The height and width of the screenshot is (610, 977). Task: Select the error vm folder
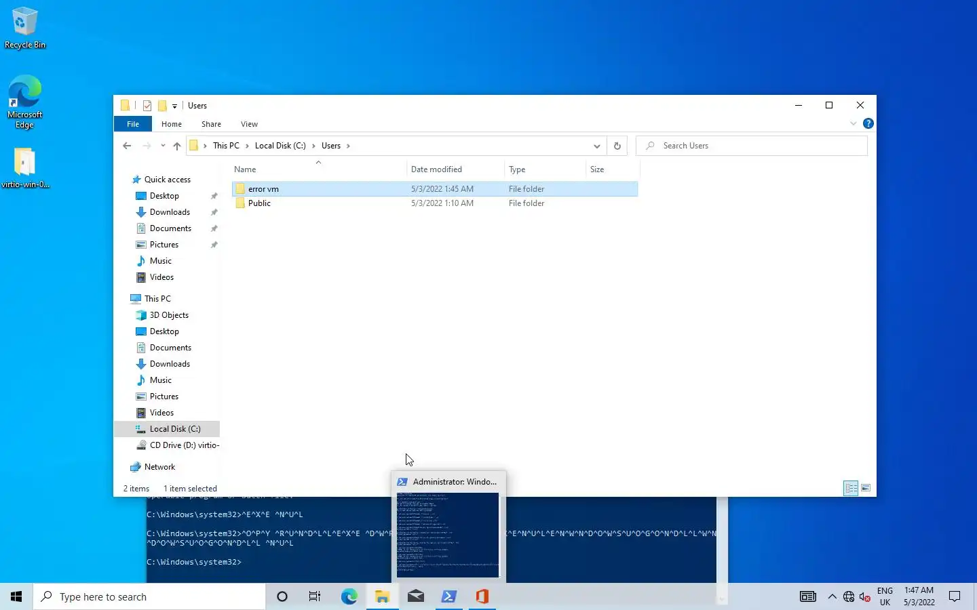coord(435,189)
